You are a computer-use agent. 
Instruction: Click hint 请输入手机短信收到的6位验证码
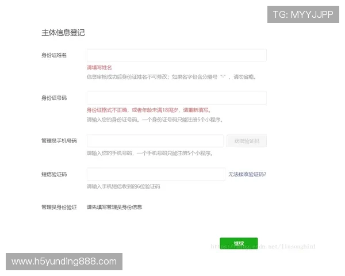(124, 186)
